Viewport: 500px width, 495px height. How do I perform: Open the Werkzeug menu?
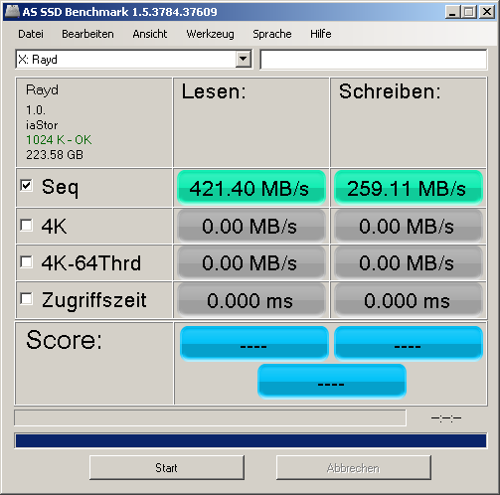pyautogui.click(x=210, y=34)
